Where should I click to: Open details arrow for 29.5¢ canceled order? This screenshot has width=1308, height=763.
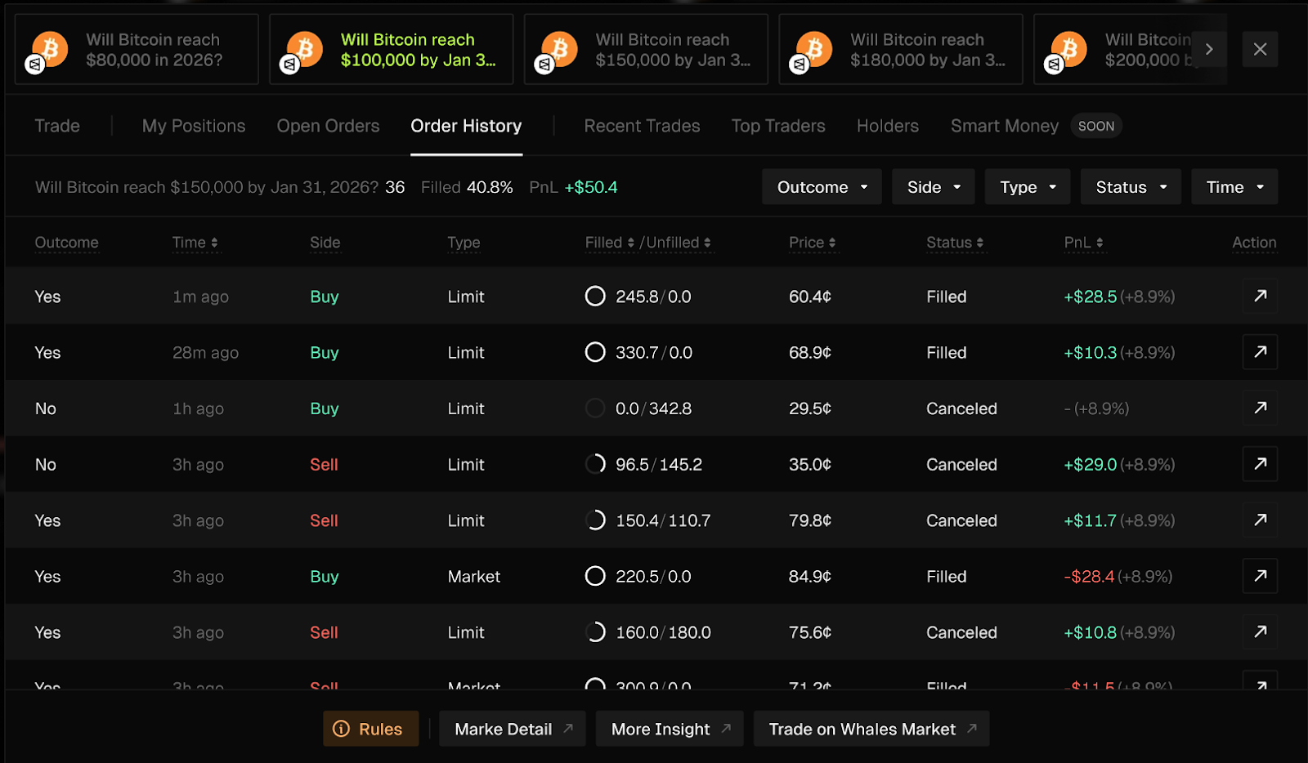click(x=1260, y=408)
